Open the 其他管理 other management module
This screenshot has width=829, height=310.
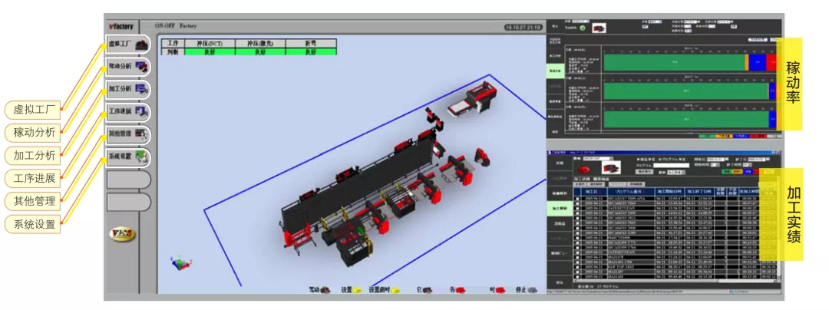[127, 134]
